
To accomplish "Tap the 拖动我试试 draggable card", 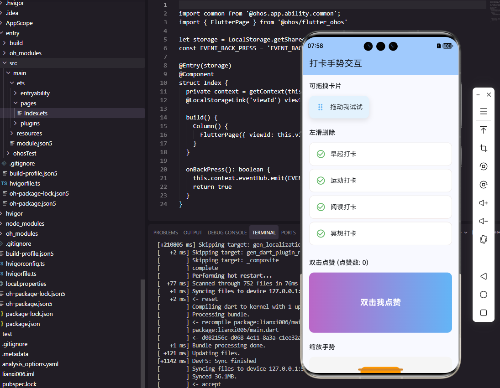I will 339,107.
